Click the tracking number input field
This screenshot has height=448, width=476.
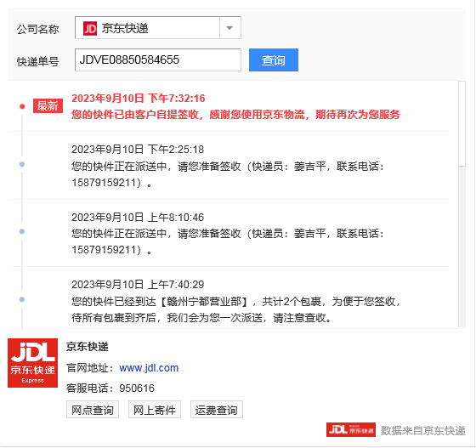158,60
